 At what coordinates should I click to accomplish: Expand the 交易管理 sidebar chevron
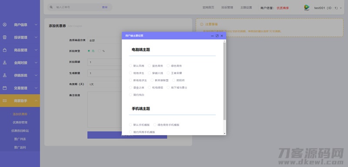[x=36, y=88]
